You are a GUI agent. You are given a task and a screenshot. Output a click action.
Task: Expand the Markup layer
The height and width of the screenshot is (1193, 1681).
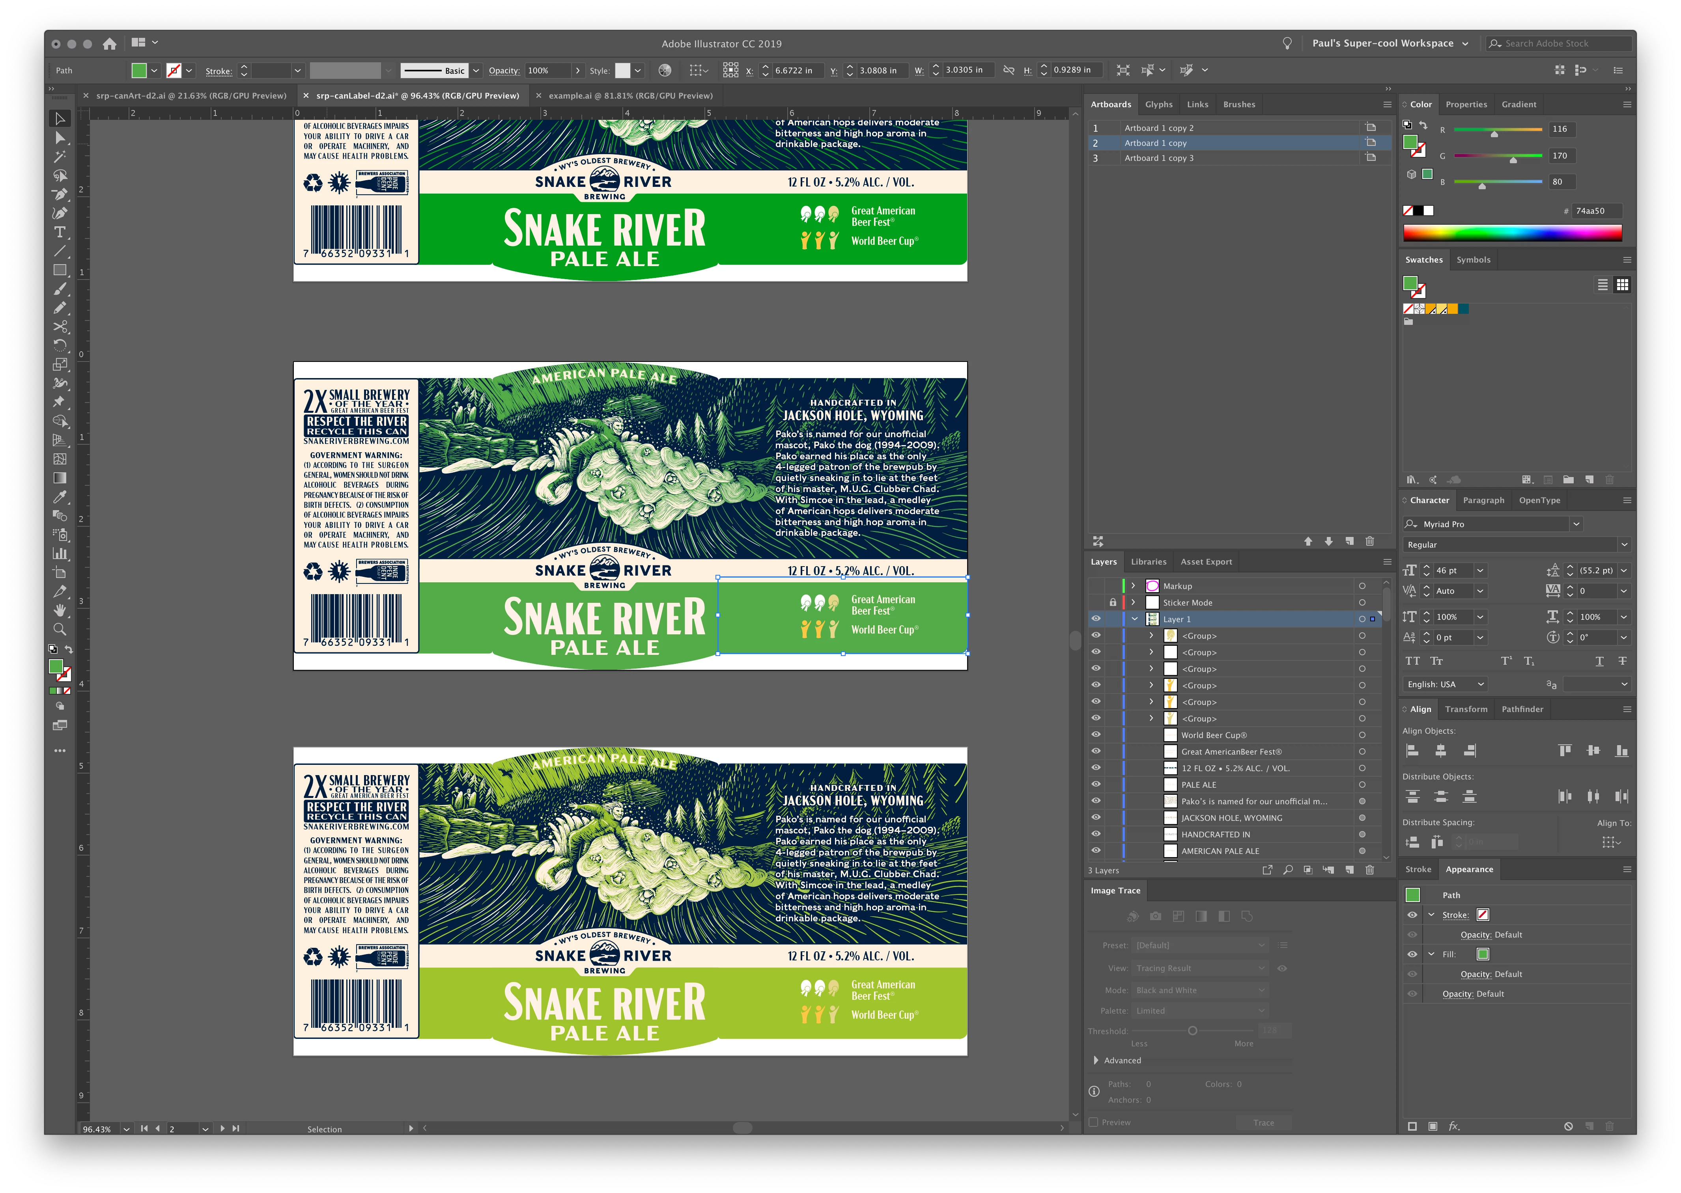[x=1133, y=586]
